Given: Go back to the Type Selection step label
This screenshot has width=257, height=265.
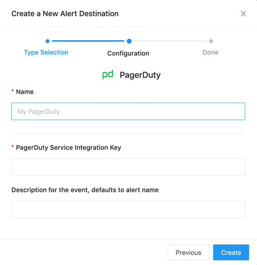Looking at the screenshot, I should coord(46,52).
